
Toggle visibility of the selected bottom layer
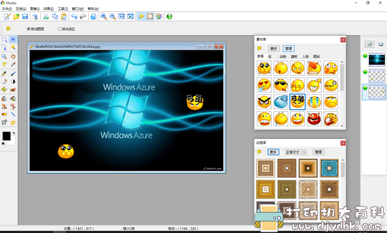point(365,88)
